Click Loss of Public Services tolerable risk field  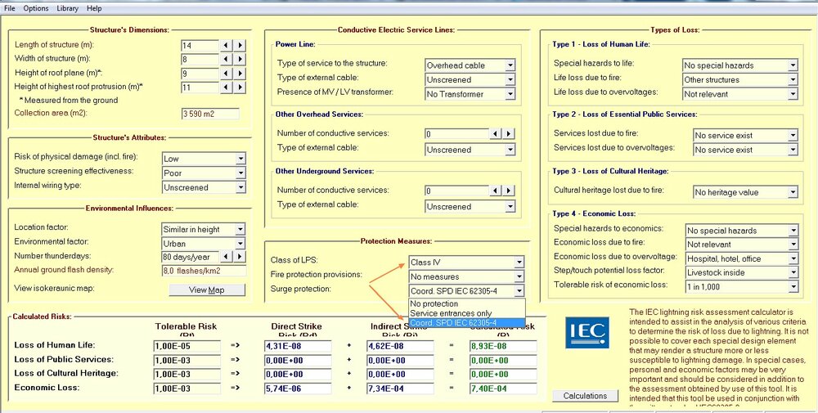click(x=187, y=361)
